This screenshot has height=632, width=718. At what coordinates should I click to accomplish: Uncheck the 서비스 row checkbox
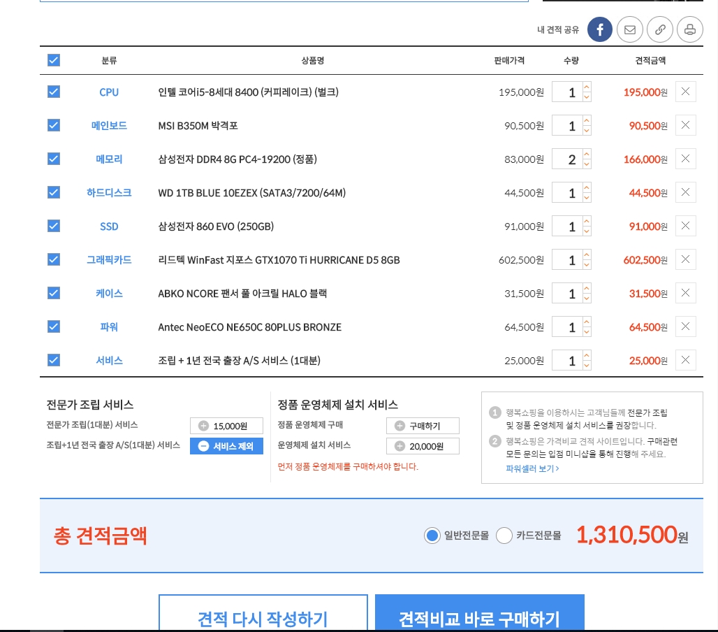pos(54,360)
